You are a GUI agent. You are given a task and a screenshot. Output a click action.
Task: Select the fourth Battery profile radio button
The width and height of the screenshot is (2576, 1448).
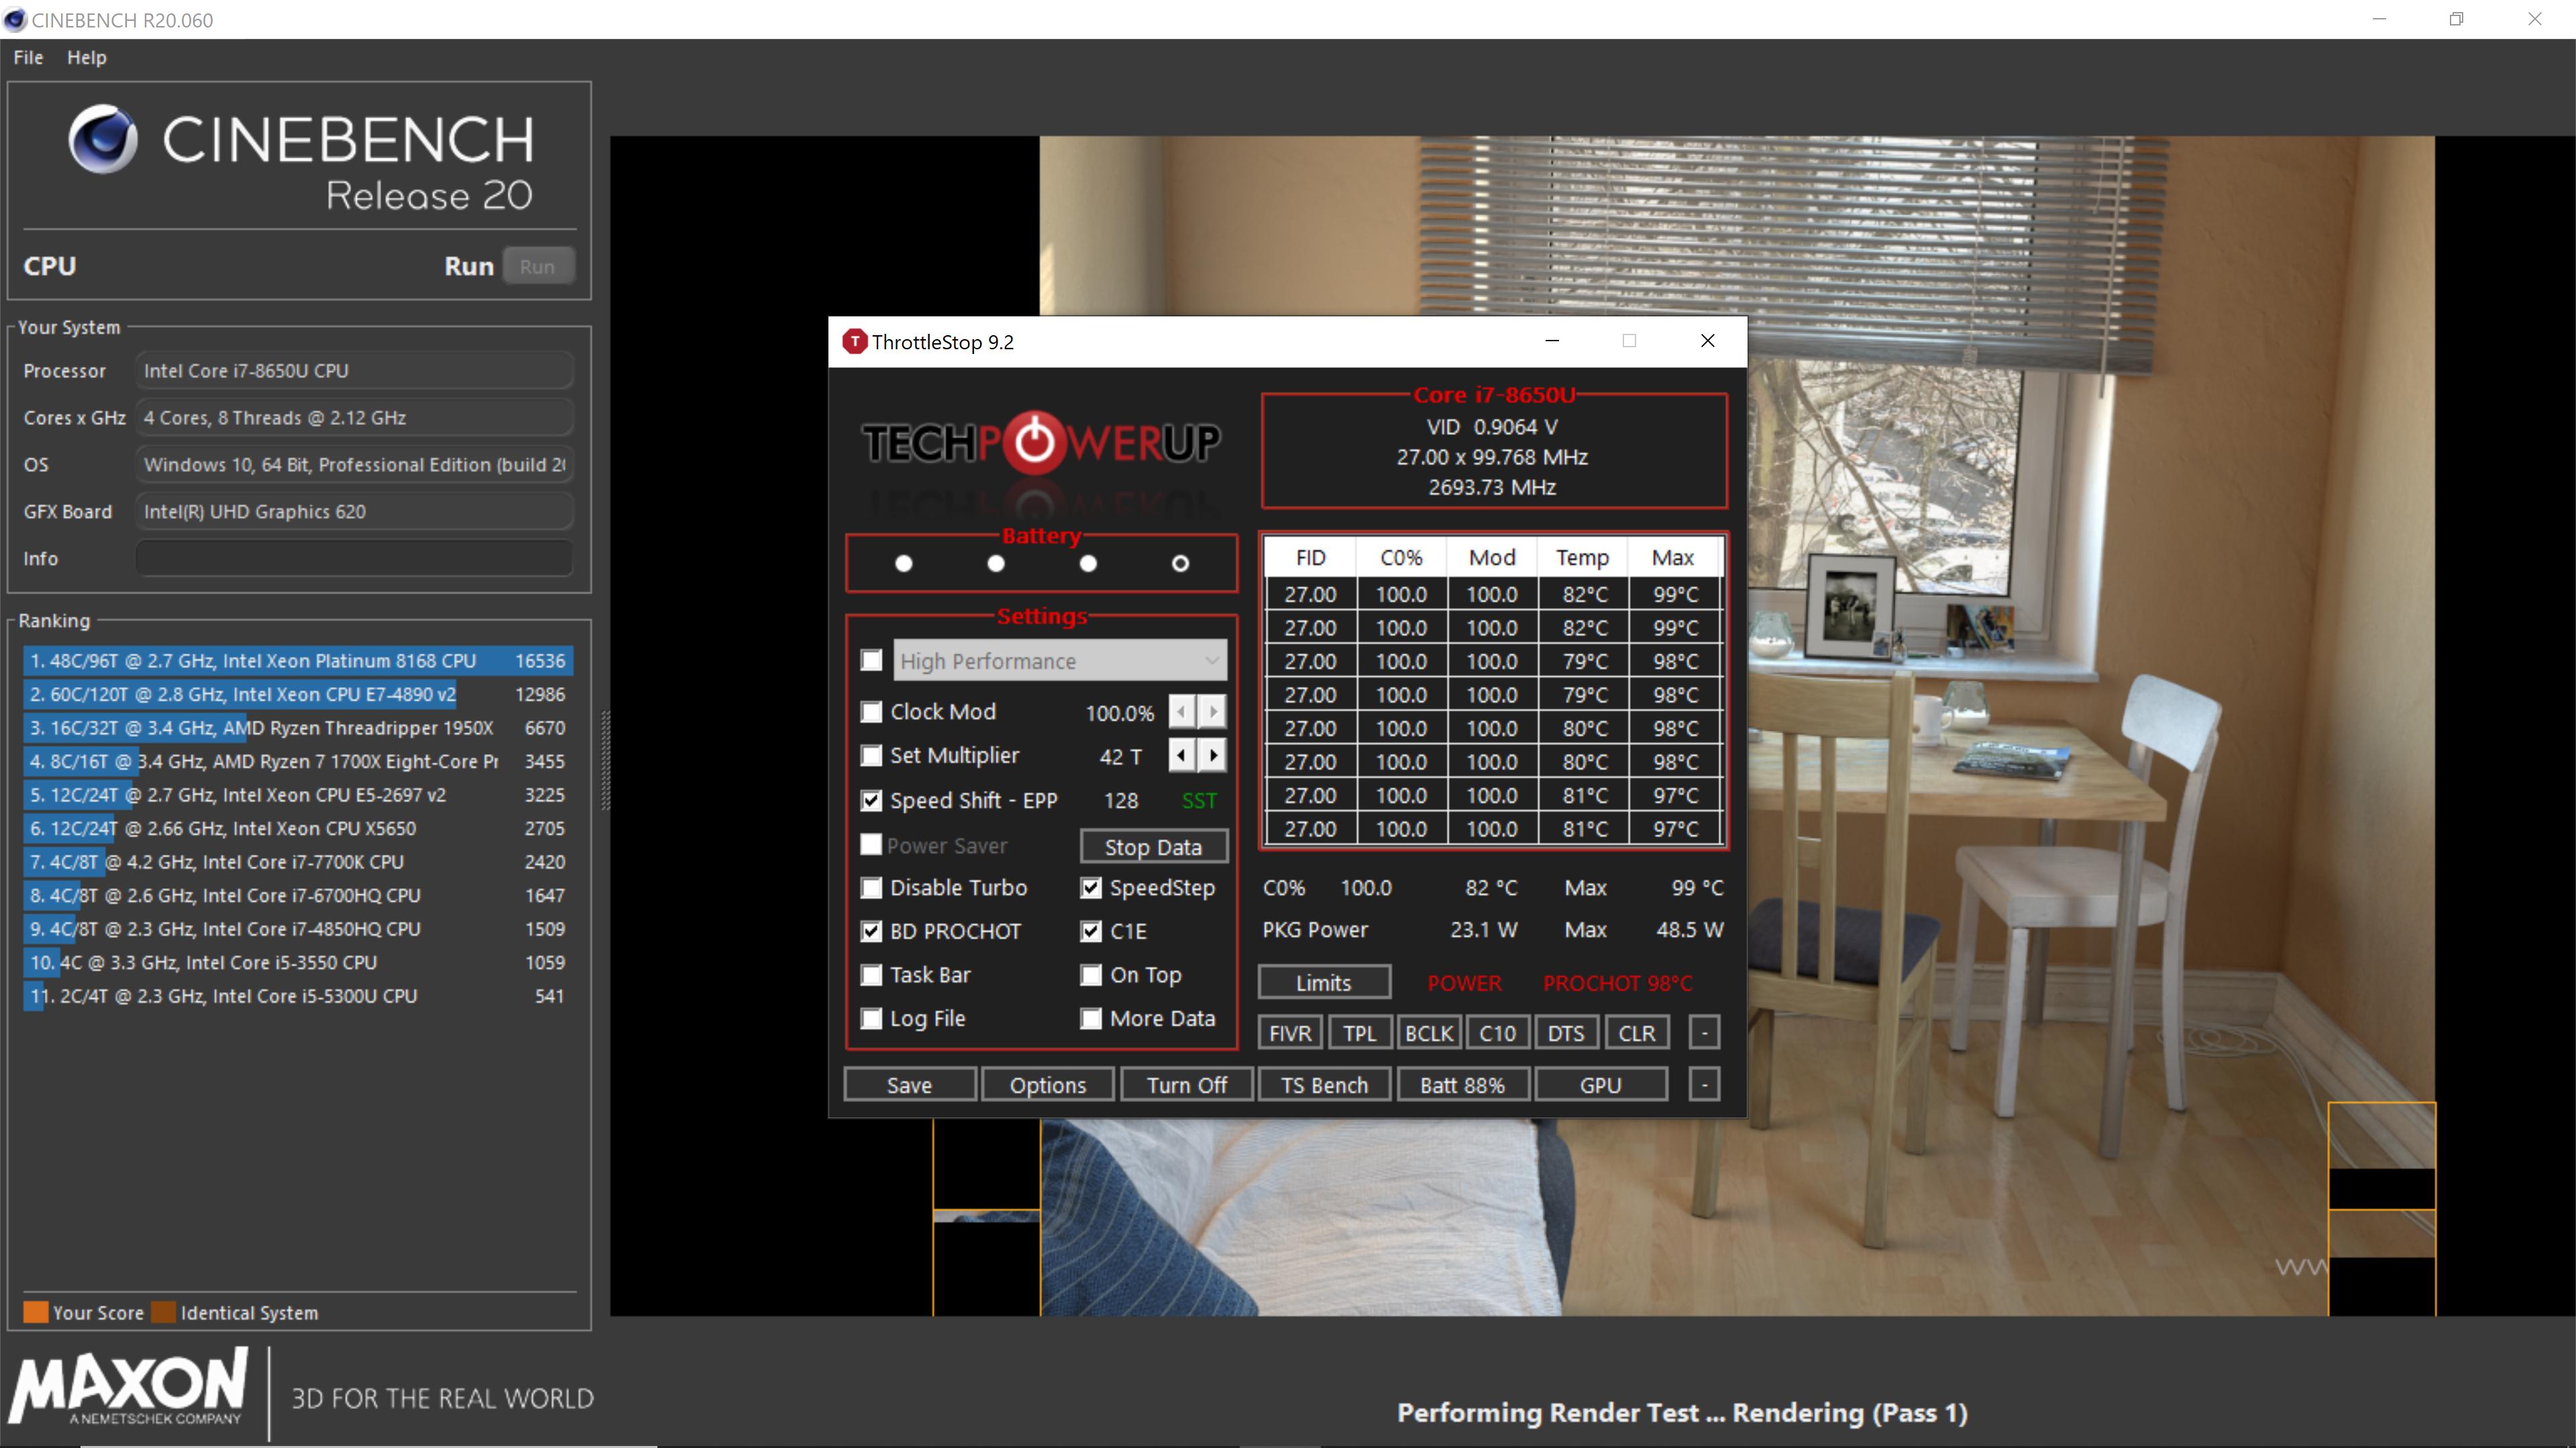(1180, 564)
